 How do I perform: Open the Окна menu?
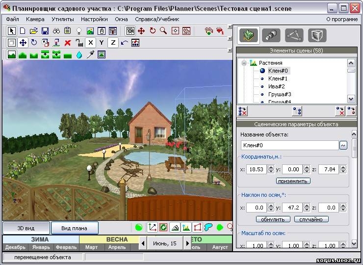pyautogui.click(x=121, y=19)
